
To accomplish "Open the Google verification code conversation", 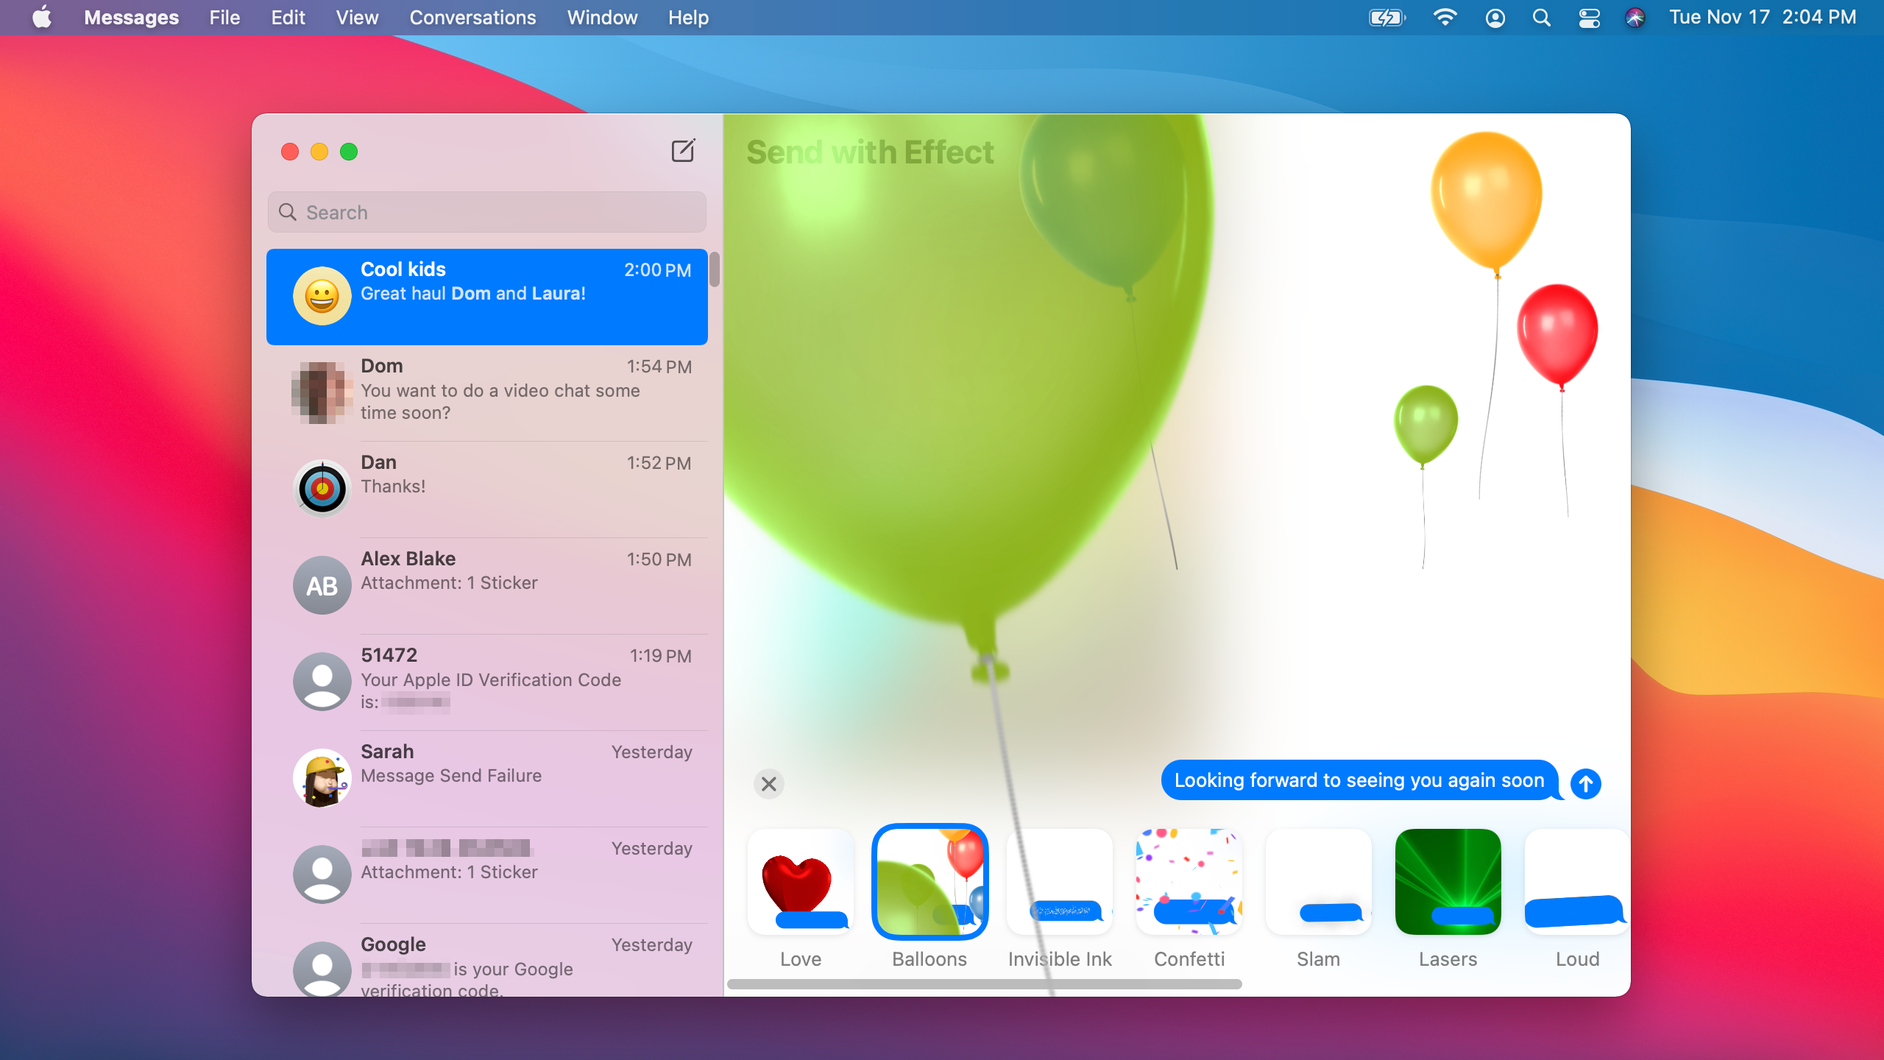I will coord(487,961).
